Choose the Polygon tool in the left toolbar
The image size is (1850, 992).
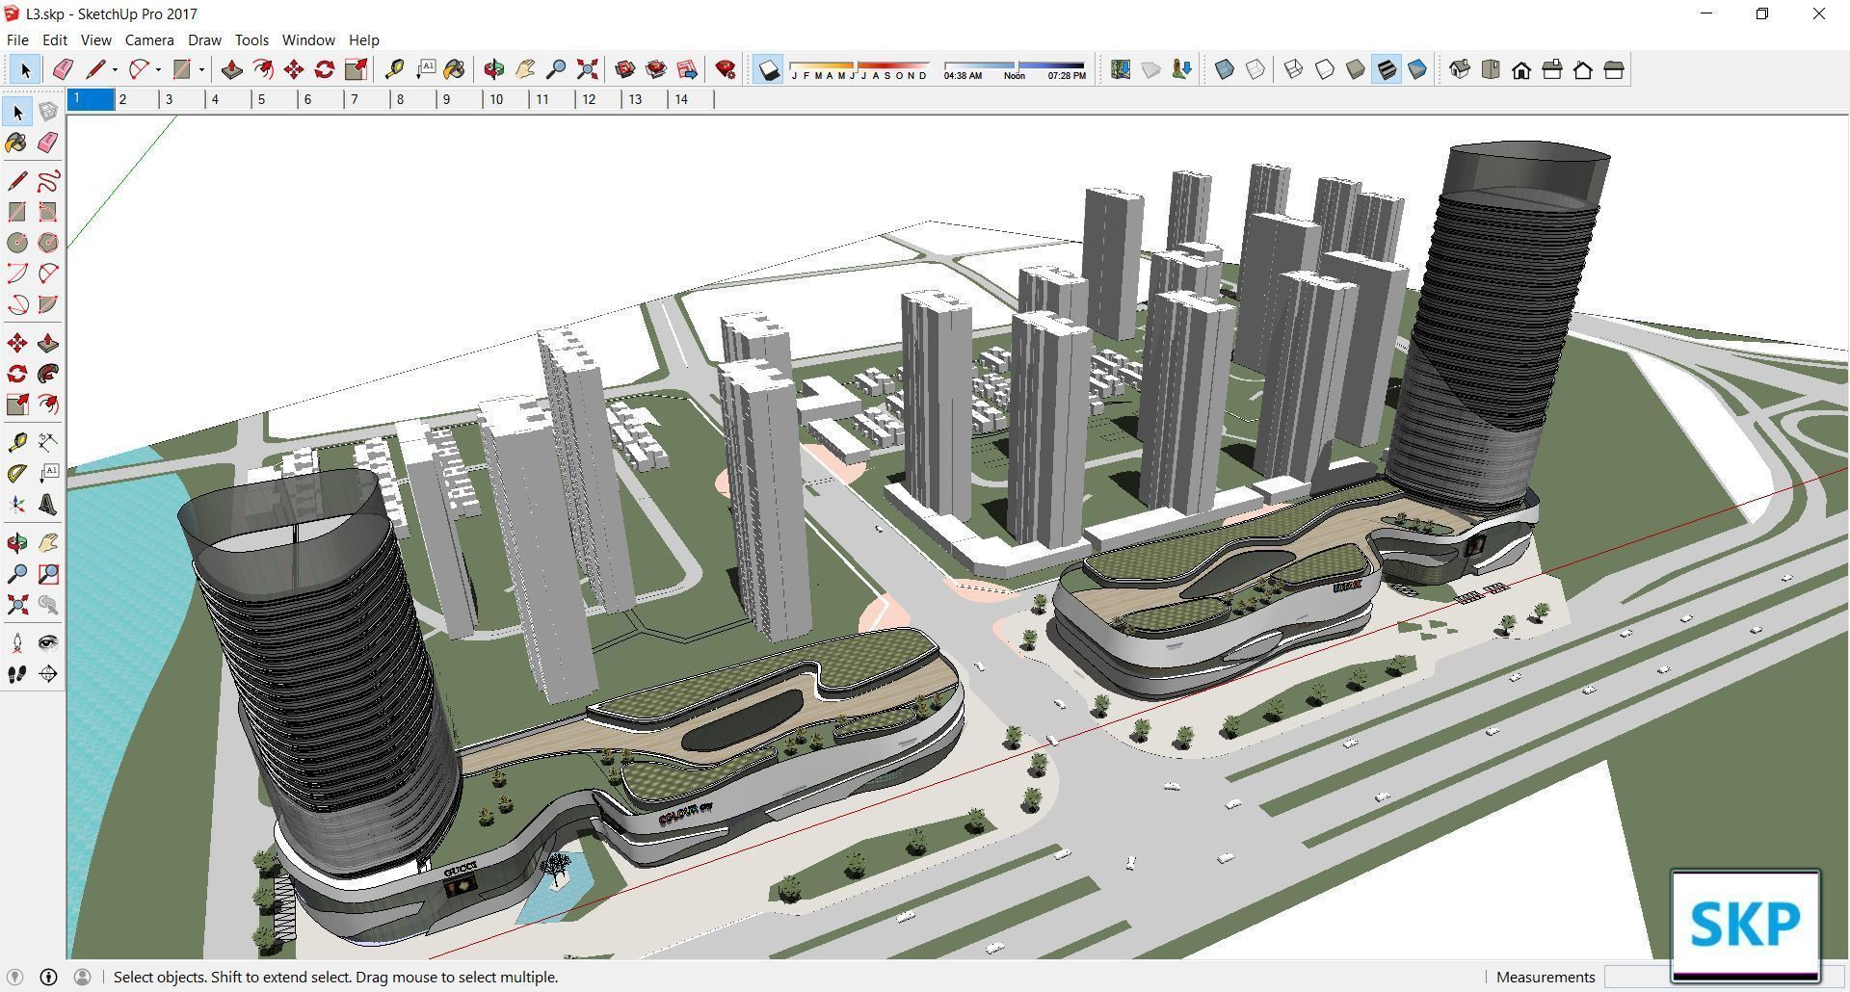click(x=48, y=243)
